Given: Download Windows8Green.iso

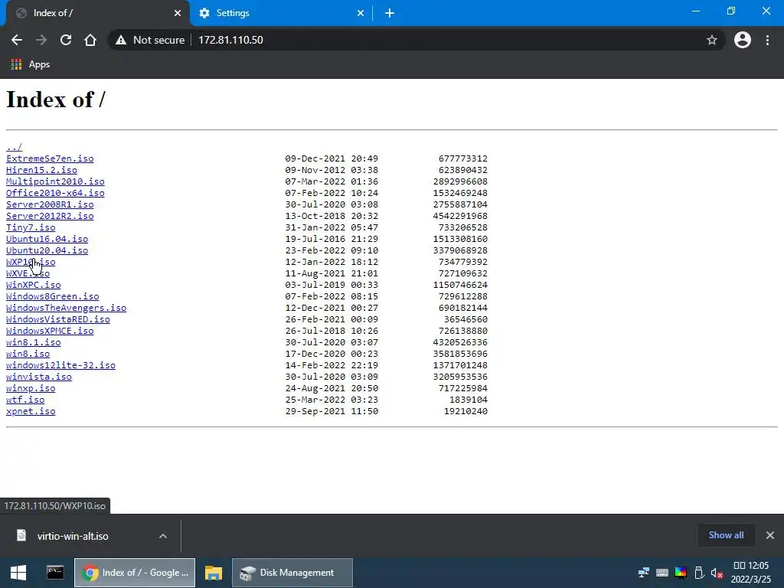Looking at the screenshot, I should 53,296.
